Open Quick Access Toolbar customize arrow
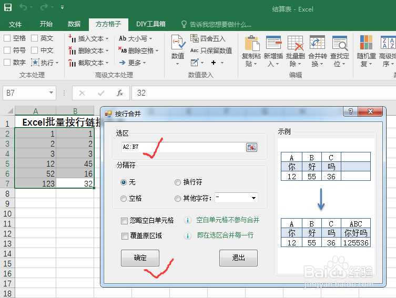The width and height of the screenshot is (396, 298). (x=62, y=7)
